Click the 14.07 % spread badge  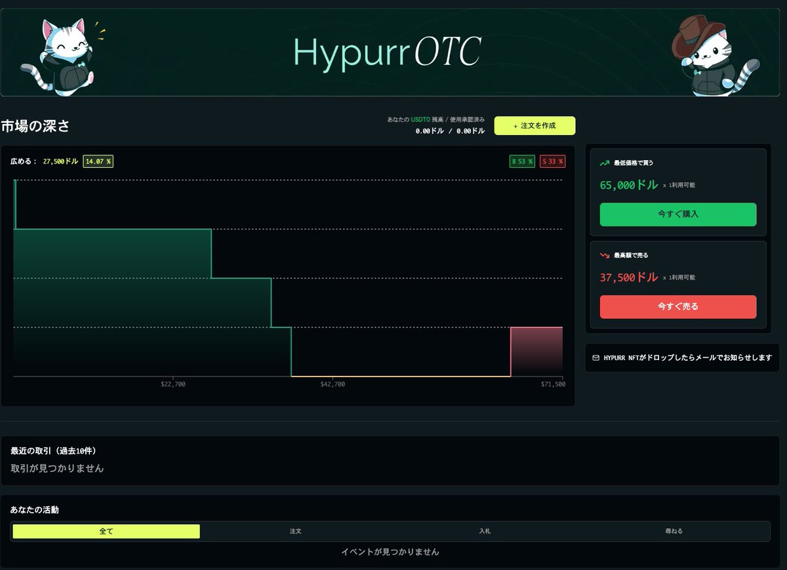pyautogui.click(x=98, y=161)
